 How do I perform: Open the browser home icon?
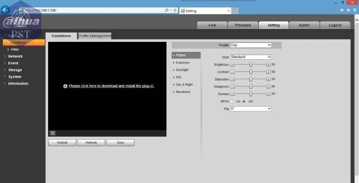click(342, 10)
